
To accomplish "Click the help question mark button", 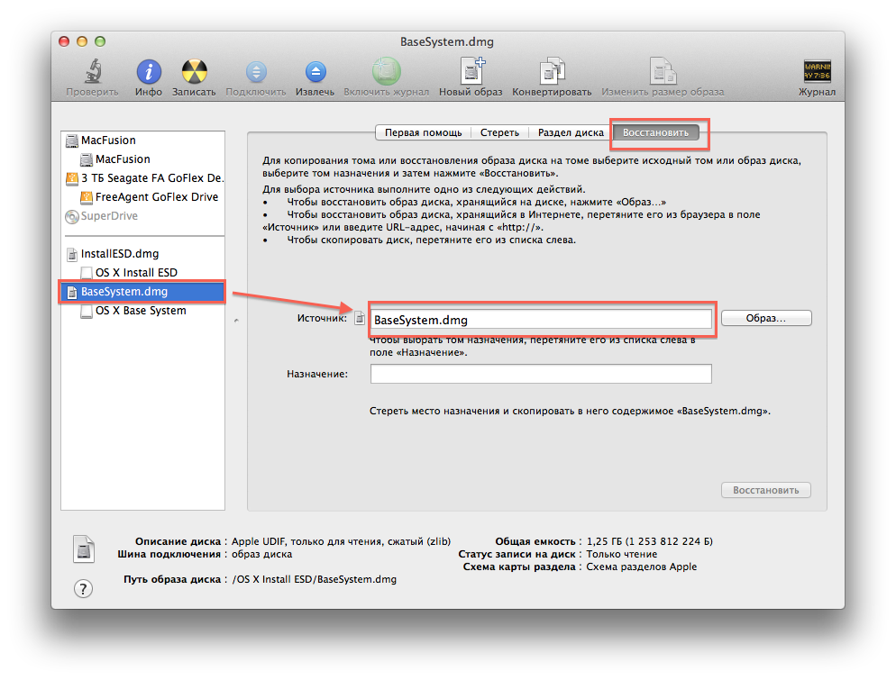I will tap(84, 589).
